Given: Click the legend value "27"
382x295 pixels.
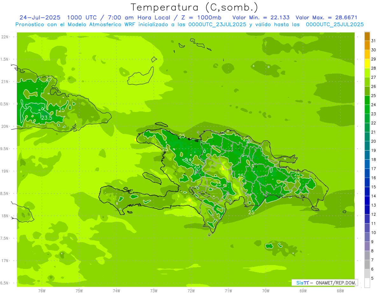Looking at the screenshot, I should (374, 77).
